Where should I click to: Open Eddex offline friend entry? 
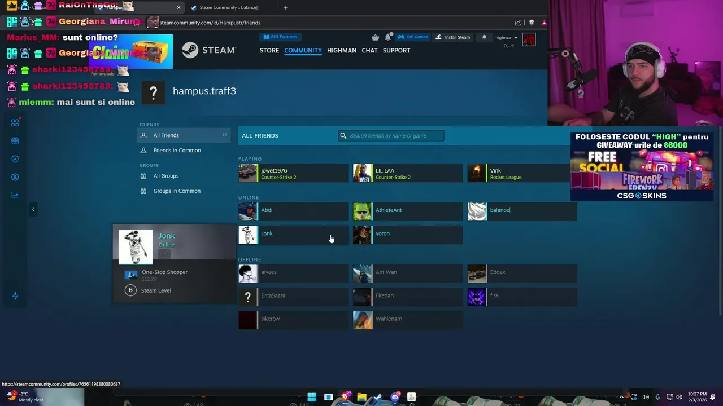point(522,273)
